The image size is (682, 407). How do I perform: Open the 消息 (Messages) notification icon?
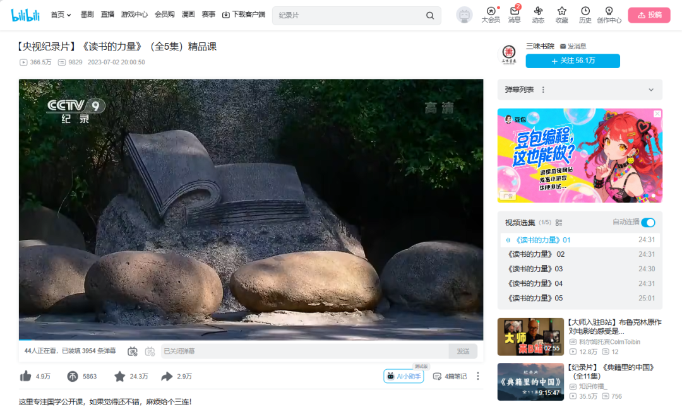(x=514, y=14)
